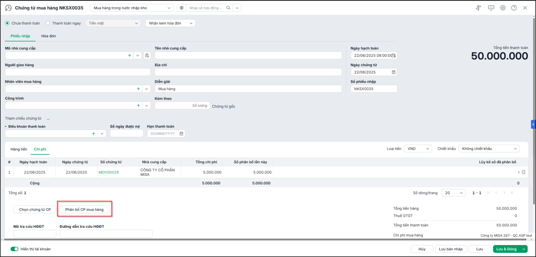Go to previous page of cost table
Screen dimensions: 536x257
click(x=496, y=193)
